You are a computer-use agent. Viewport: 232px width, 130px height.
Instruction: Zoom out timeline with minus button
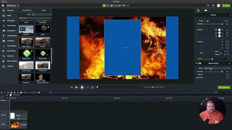coord(28,92)
